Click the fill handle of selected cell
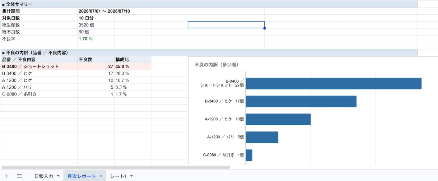Image resolution: width=438 pixels, height=181 pixels. (x=265, y=28)
